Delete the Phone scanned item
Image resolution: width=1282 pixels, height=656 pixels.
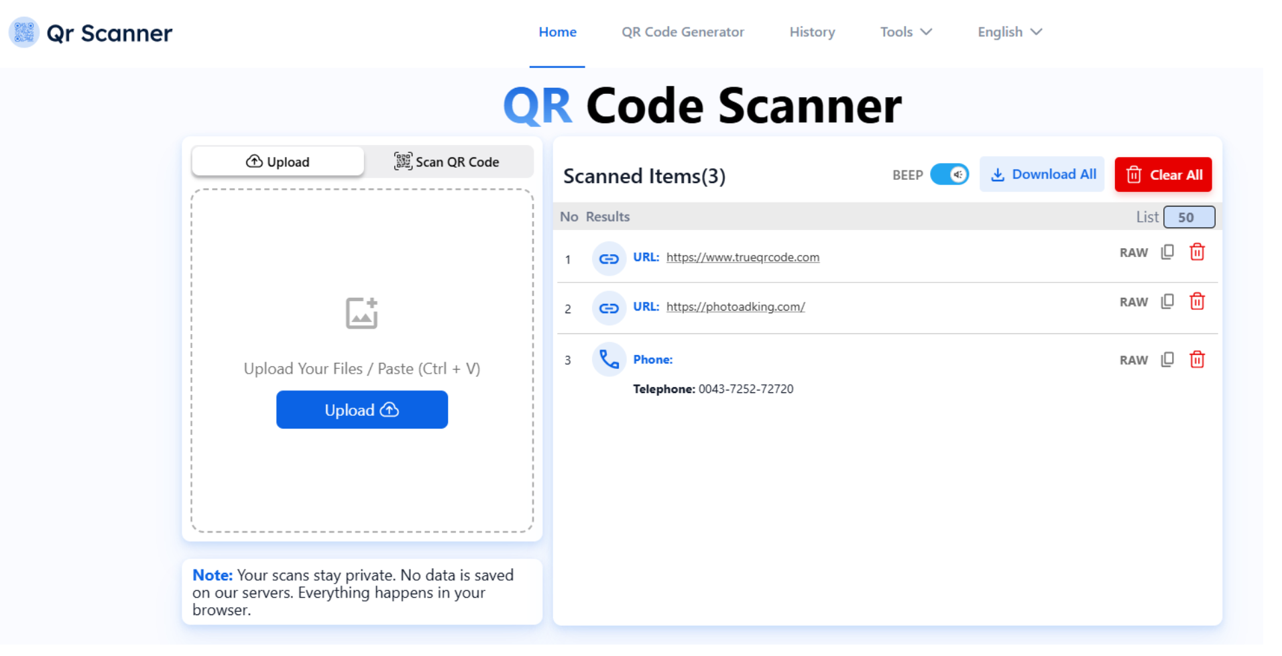tap(1196, 360)
